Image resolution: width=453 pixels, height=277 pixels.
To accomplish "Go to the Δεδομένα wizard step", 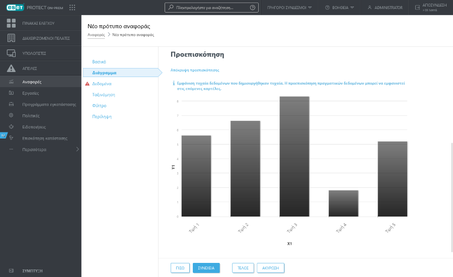I will pyautogui.click(x=102, y=84).
